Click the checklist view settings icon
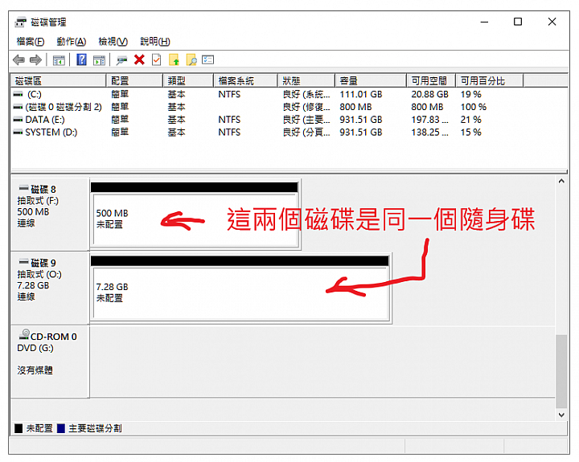579x462 pixels. click(x=208, y=59)
